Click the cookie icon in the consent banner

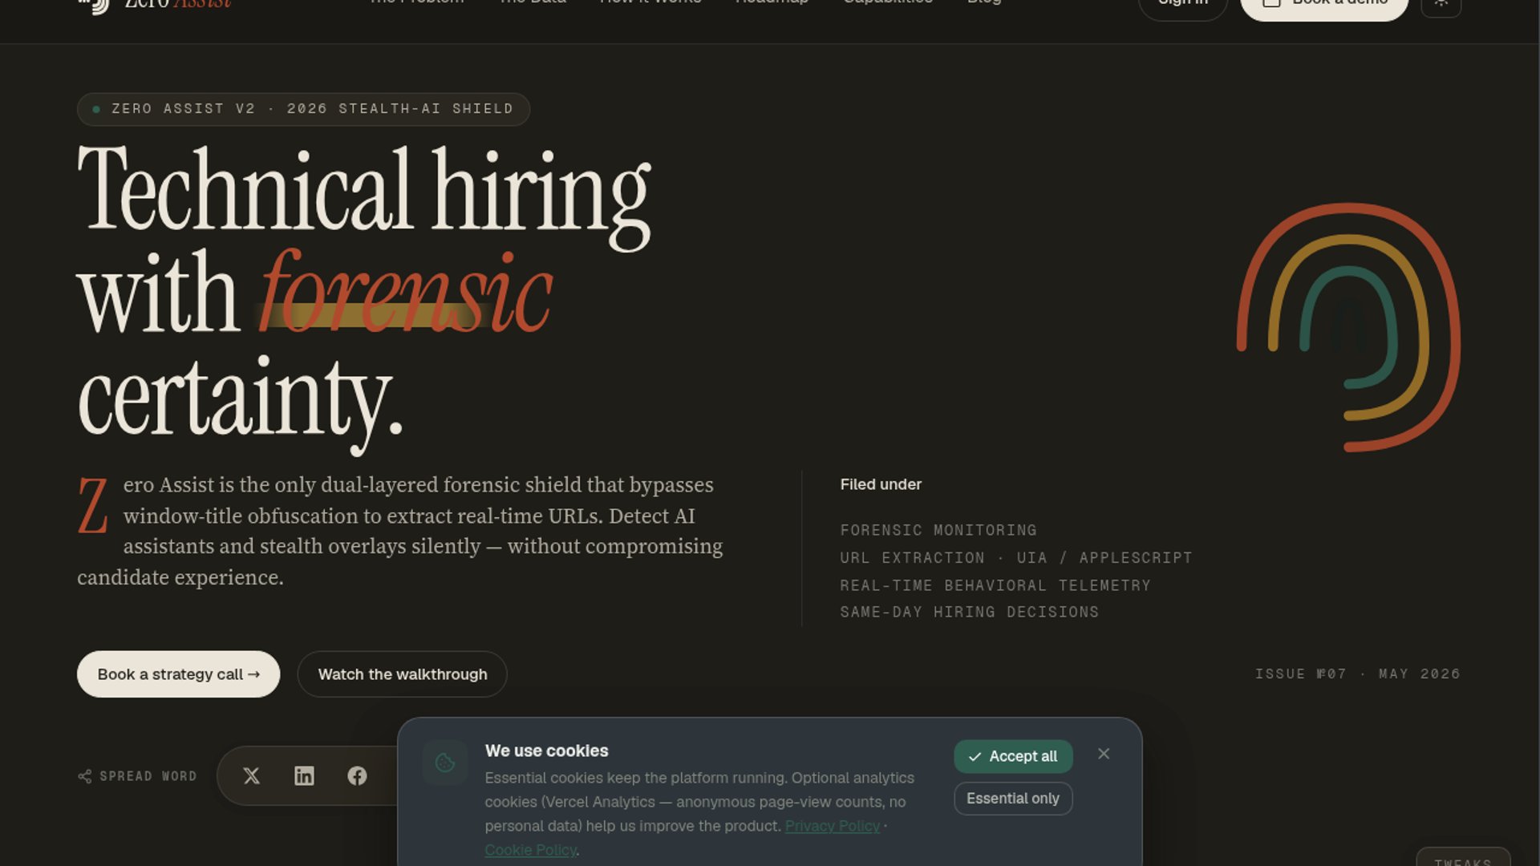pyautogui.click(x=445, y=763)
